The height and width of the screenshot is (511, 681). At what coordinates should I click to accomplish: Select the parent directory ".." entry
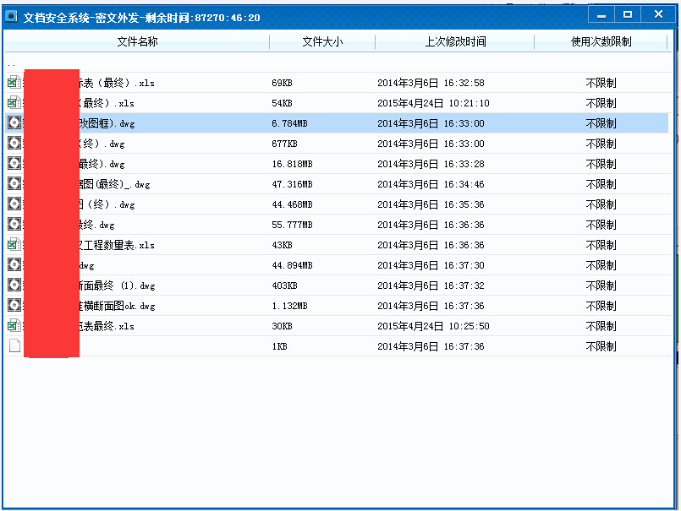(12, 63)
